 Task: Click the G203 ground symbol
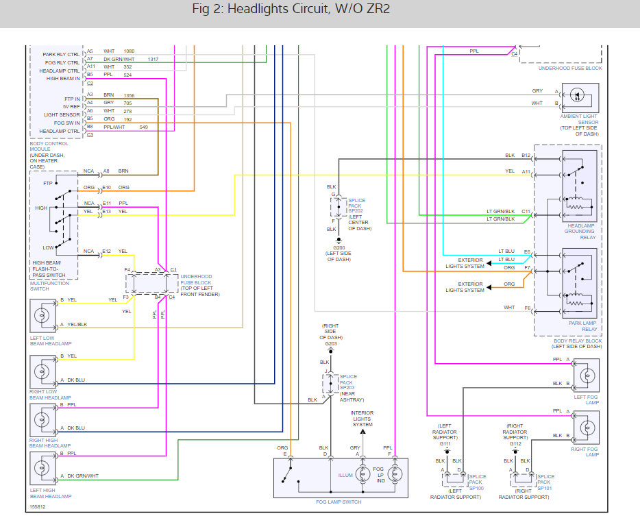(330, 349)
